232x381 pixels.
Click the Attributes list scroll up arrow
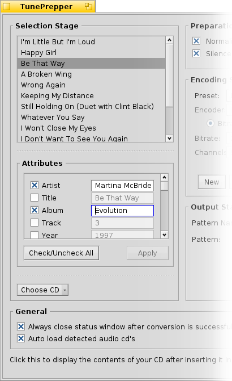click(x=164, y=177)
